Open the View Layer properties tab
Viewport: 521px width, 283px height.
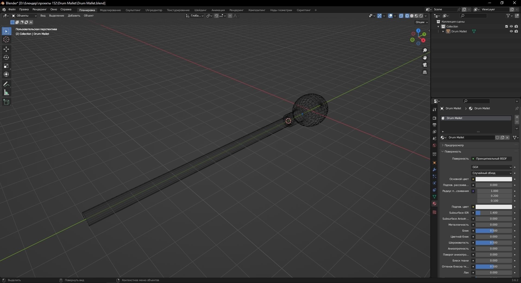pos(434,132)
